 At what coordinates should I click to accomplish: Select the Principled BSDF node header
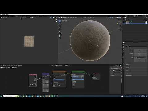coord(78,72)
